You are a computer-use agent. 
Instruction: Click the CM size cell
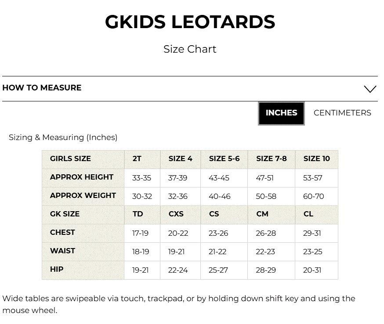pyautogui.click(x=272, y=215)
